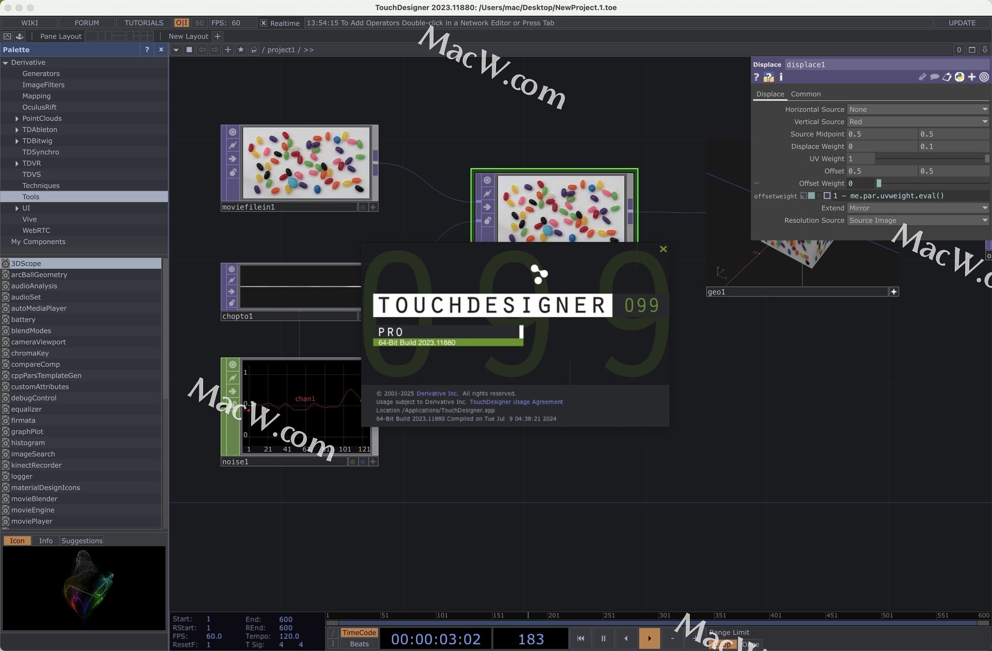Toggle viewer circle on displace node
Viewport: 992px width, 651px height.
(x=487, y=180)
